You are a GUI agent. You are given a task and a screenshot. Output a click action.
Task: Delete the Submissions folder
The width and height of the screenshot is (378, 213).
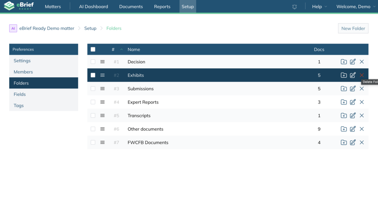(362, 89)
